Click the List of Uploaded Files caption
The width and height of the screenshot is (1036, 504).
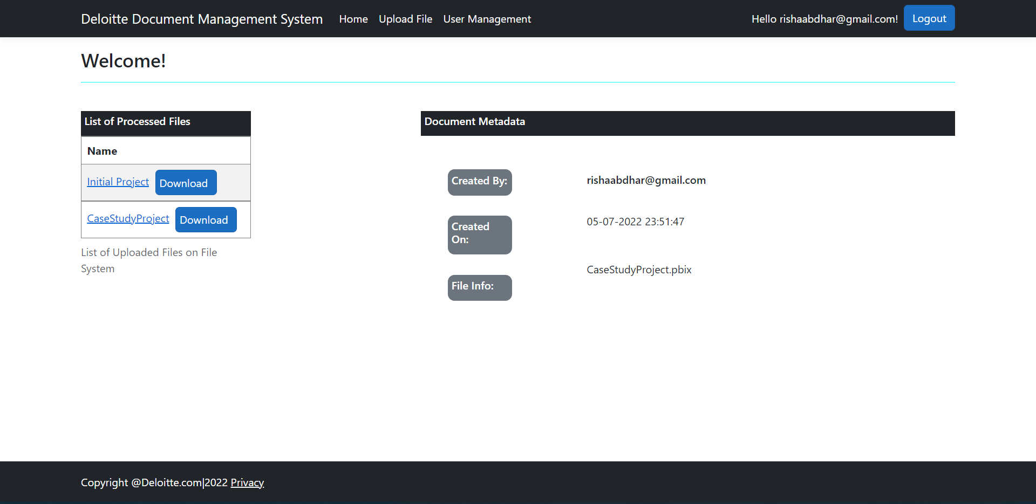(149, 260)
